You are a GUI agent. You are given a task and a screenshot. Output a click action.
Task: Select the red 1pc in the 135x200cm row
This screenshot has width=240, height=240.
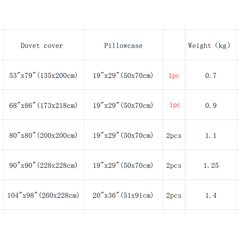174,76
